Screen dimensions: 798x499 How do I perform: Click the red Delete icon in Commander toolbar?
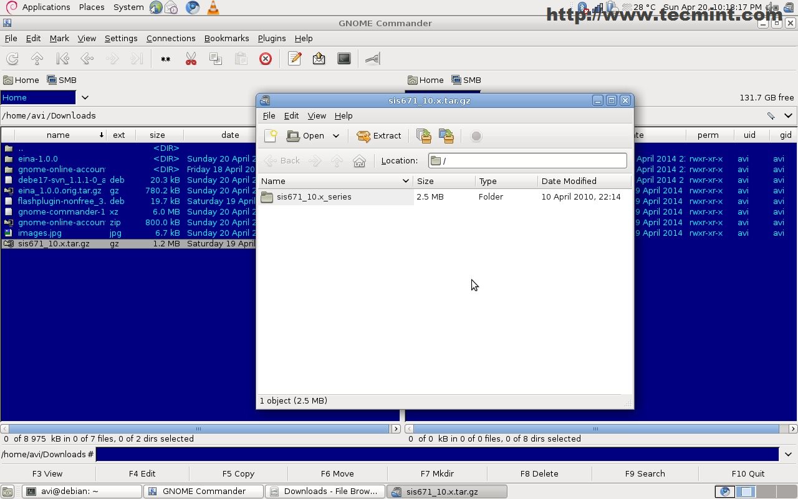click(266, 59)
